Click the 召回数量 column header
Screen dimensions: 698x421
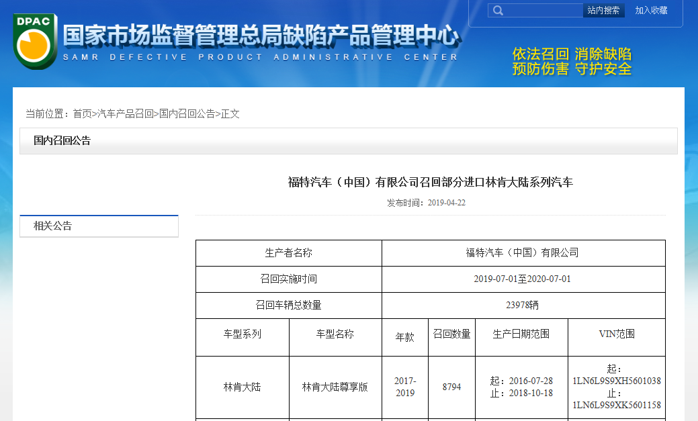click(452, 337)
